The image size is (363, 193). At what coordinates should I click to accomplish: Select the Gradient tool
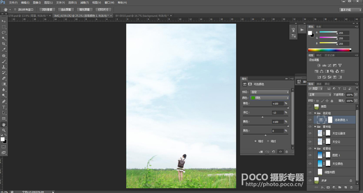(4, 84)
